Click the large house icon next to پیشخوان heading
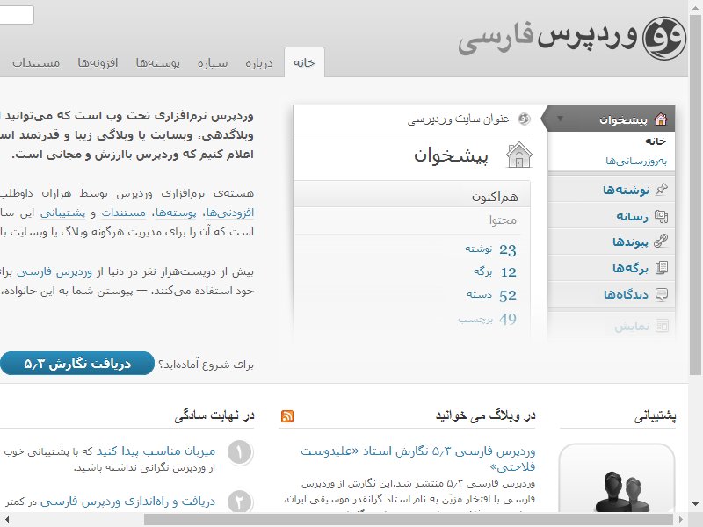This screenshot has height=527, width=703. [518, 155]
